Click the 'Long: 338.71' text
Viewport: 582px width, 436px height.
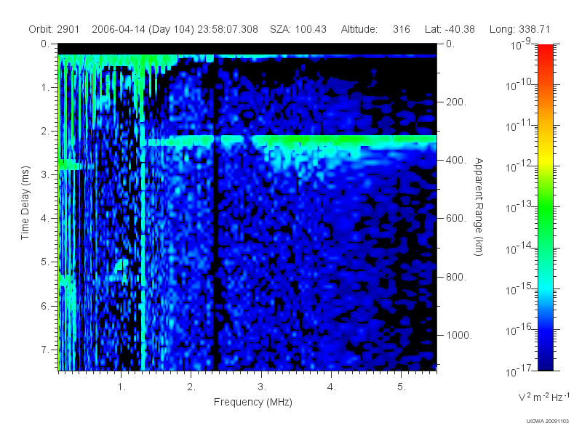pyautogui.click(x=519, y=29)
